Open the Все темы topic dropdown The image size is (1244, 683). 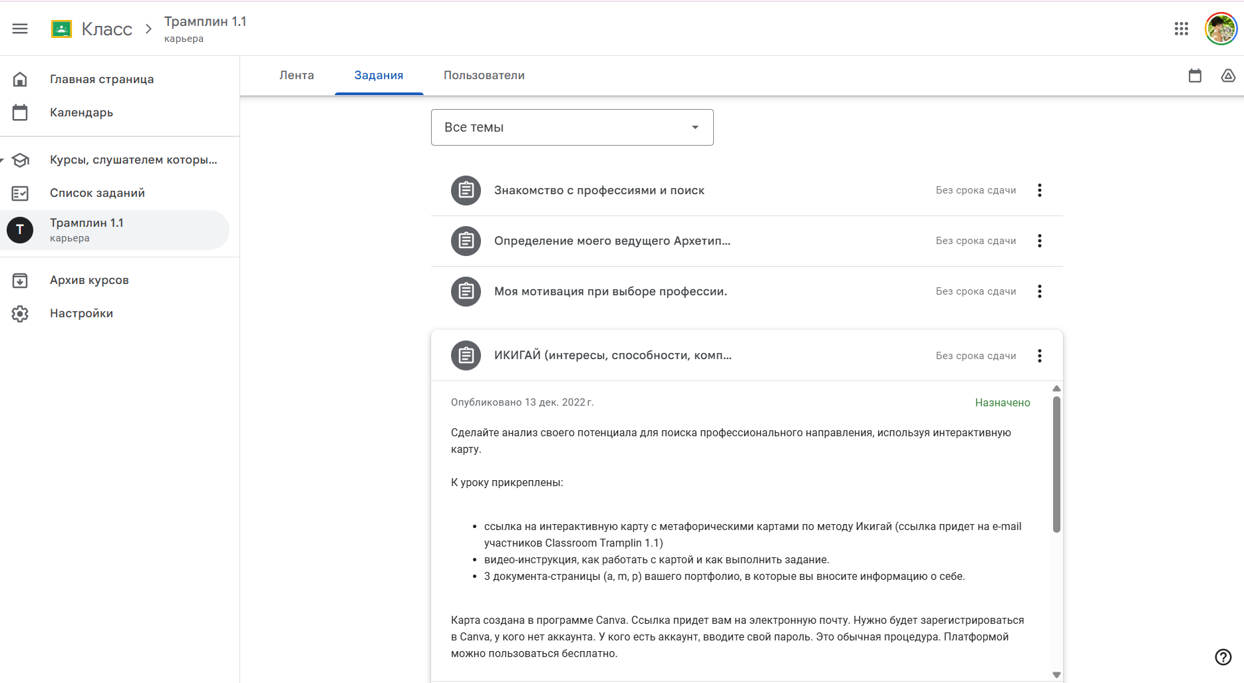(x=572, y=128)
